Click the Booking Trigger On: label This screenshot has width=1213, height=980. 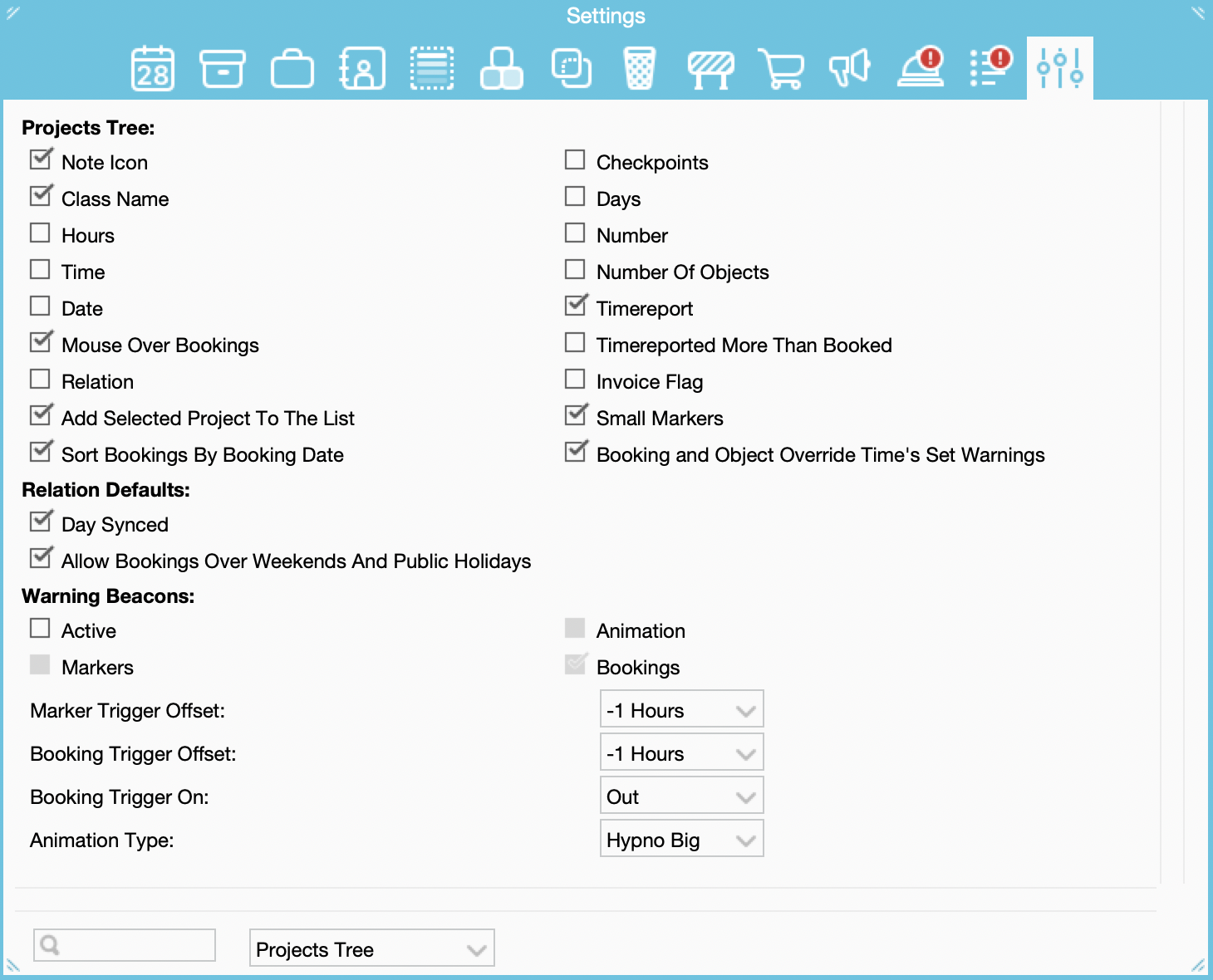119,797
